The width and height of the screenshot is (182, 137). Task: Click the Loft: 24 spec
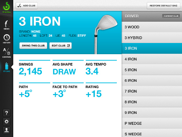point(46,36)
